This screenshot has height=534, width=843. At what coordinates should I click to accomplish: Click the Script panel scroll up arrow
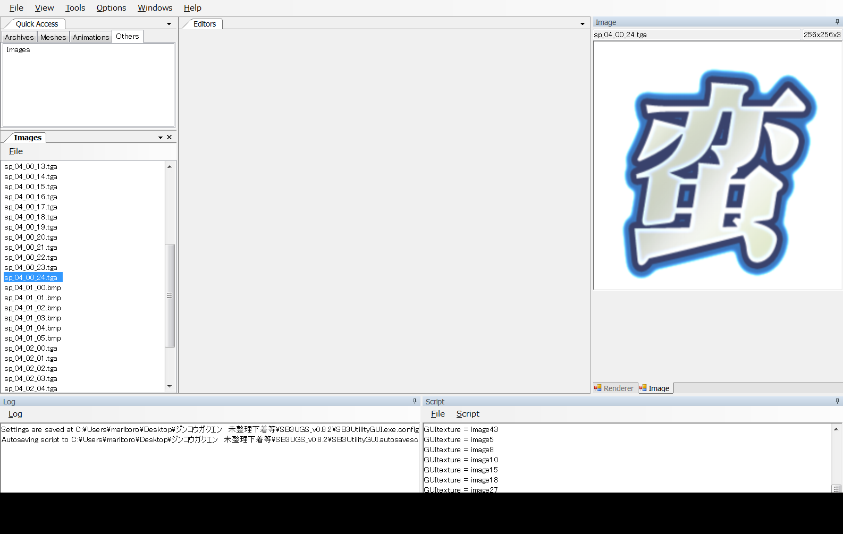click(x=836, y=429)
